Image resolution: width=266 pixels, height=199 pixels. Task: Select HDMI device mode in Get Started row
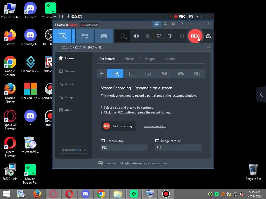[x=164, y=74]
